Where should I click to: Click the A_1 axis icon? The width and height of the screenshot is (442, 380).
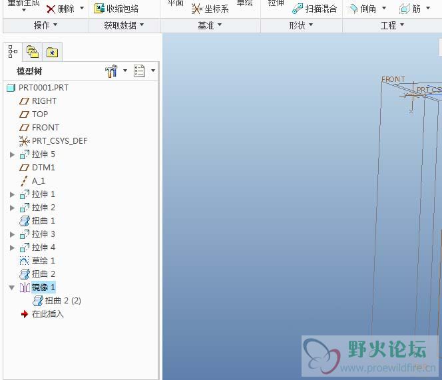(x=24, y=181)
